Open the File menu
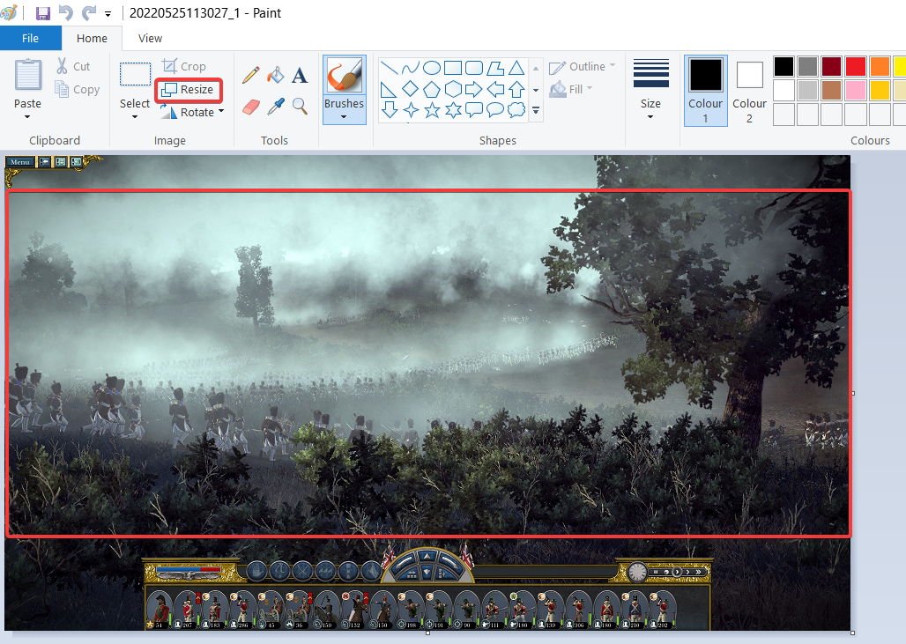906x644 pixels. [31, 38]
